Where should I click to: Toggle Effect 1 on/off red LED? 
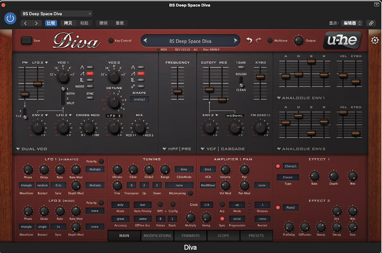point(278,166)
